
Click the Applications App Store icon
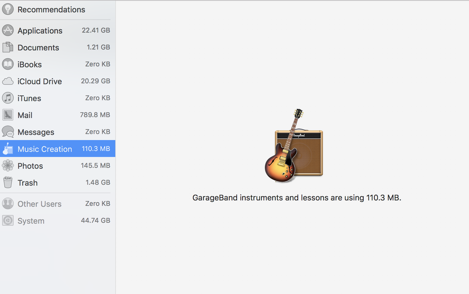click(x=8, y=30)
